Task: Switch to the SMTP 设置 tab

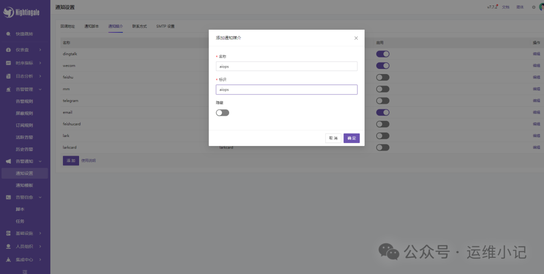Action: (165, 26)
